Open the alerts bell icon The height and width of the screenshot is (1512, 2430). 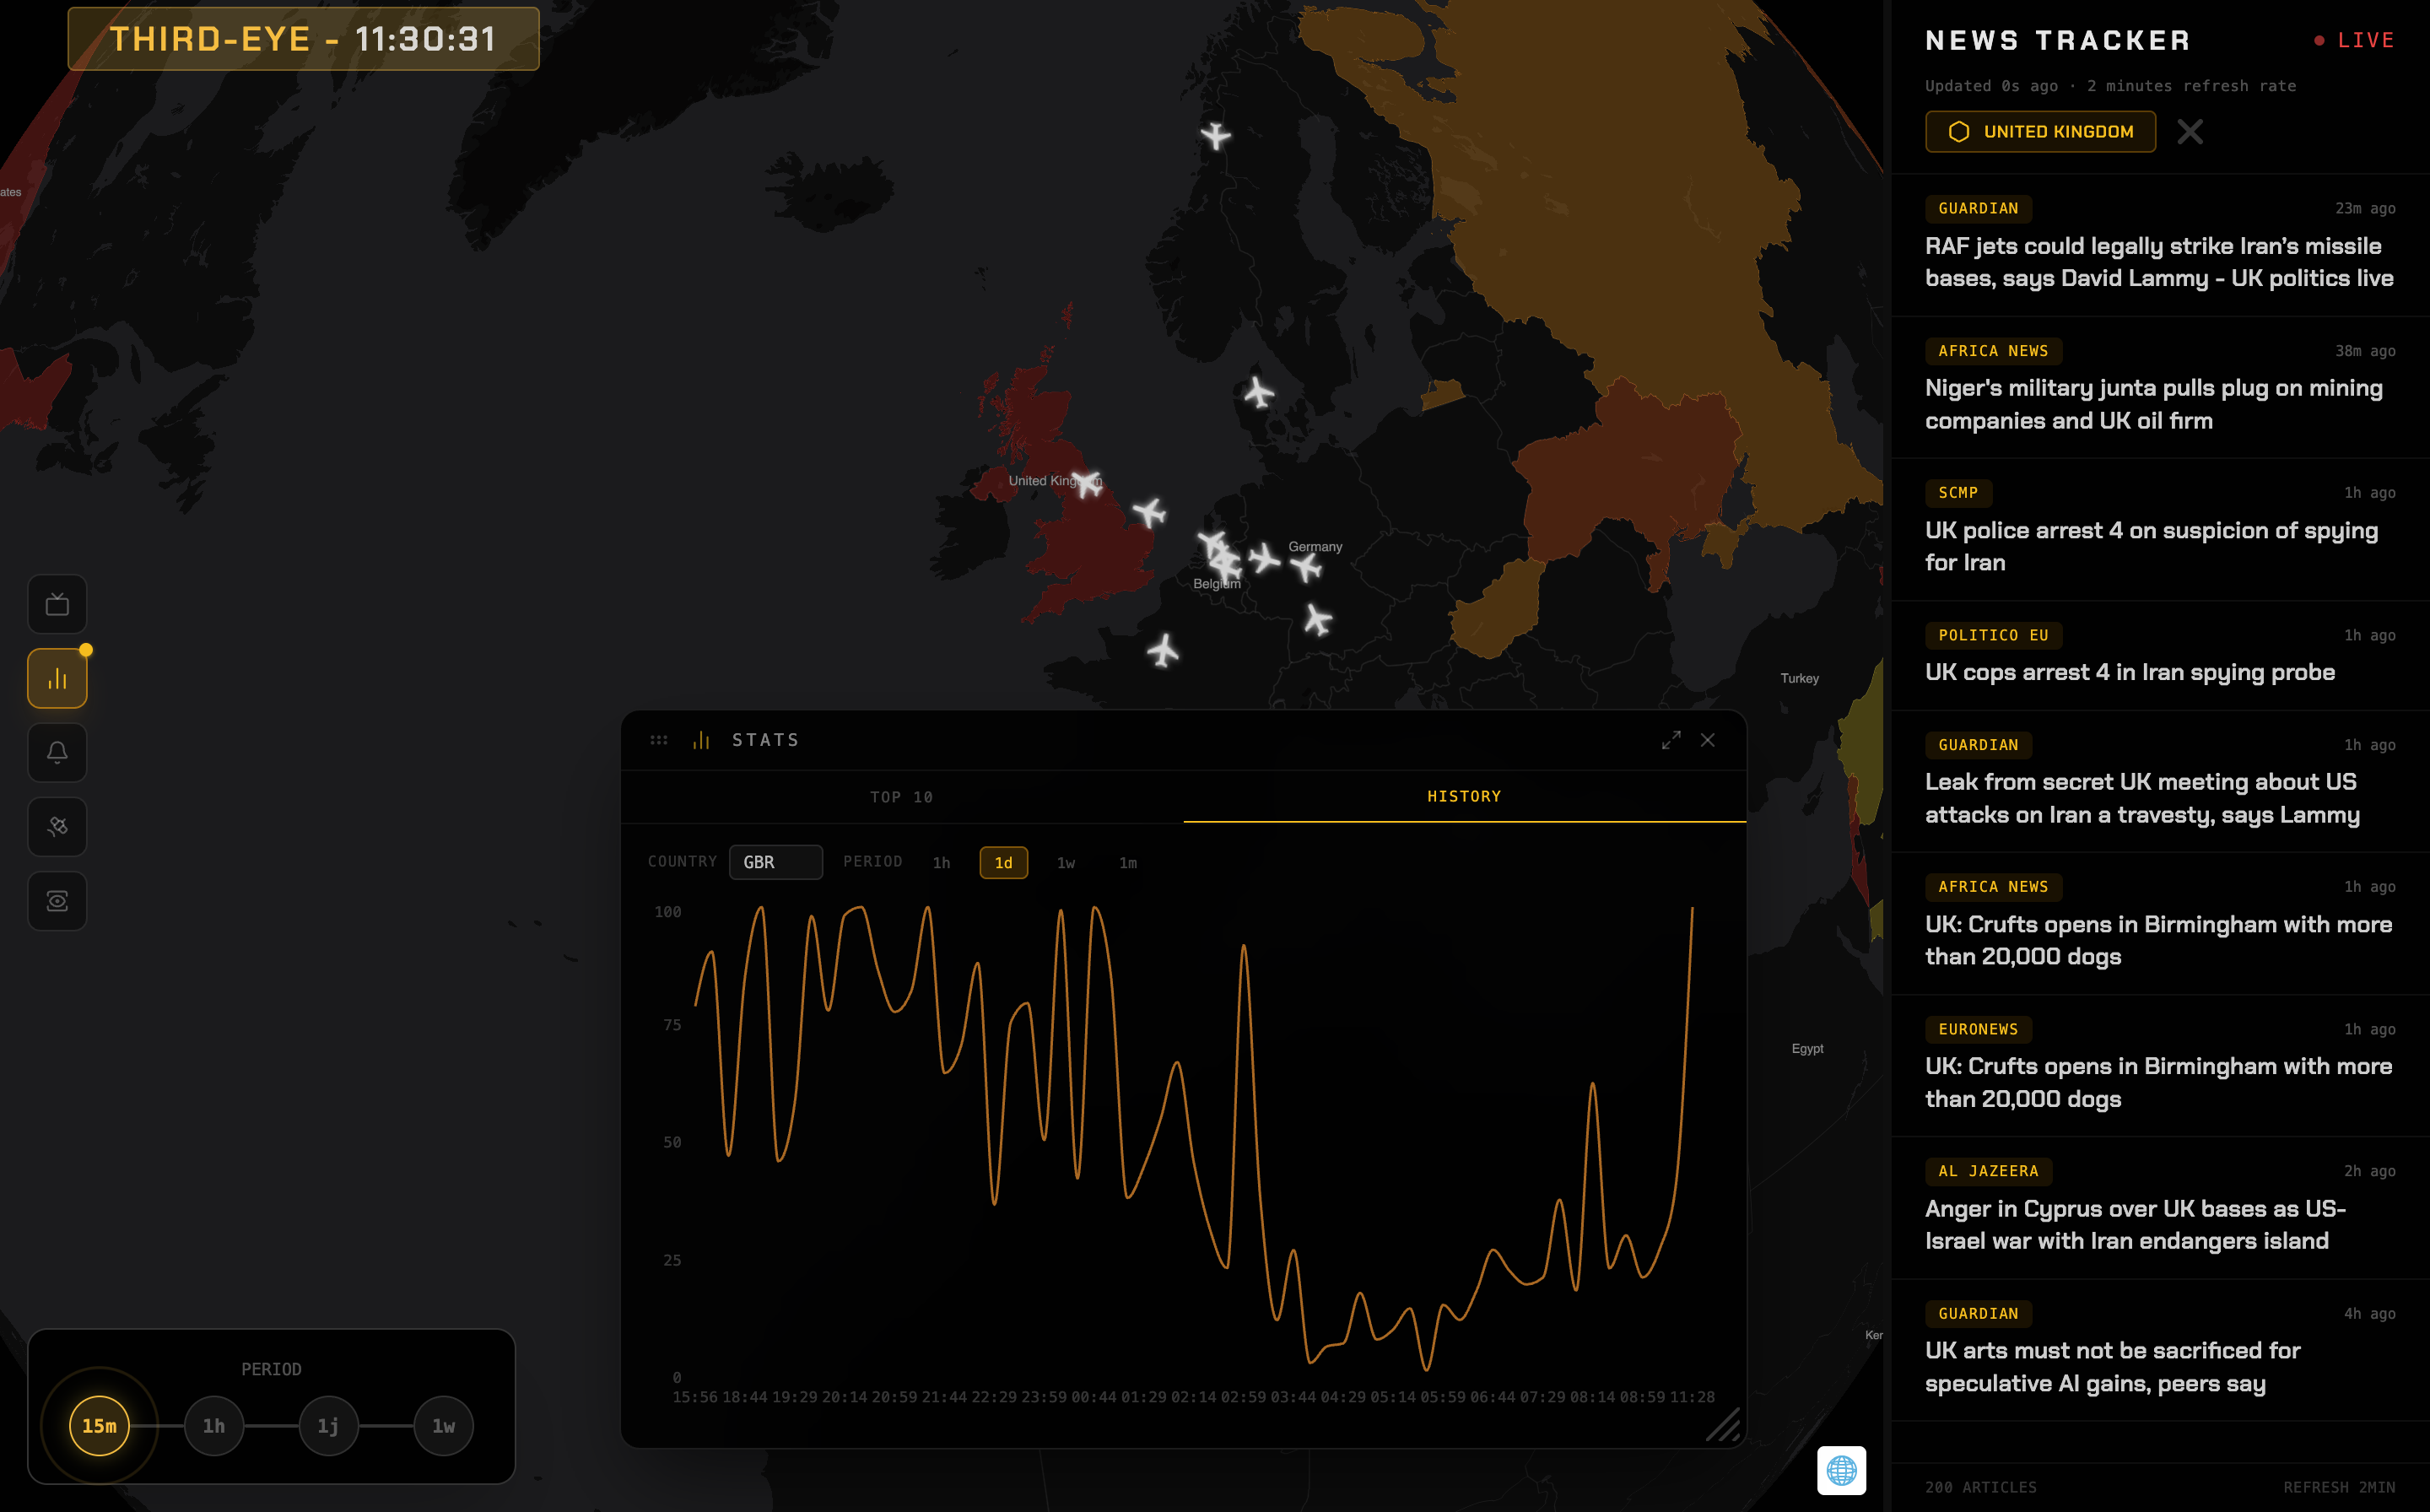[x=57, y=752]
